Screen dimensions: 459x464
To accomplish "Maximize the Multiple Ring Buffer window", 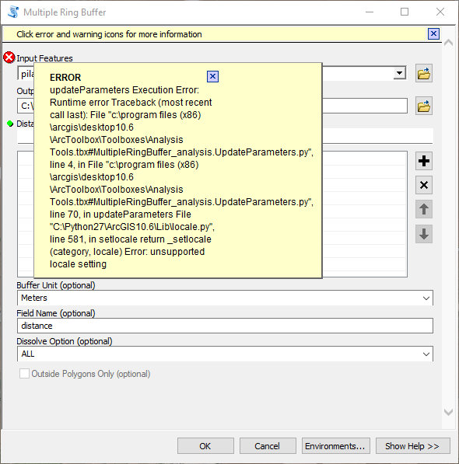I will [x=405, y=12].
